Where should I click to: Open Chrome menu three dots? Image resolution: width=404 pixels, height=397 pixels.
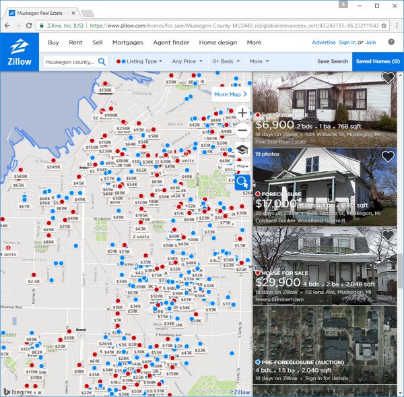click(397, 26)
